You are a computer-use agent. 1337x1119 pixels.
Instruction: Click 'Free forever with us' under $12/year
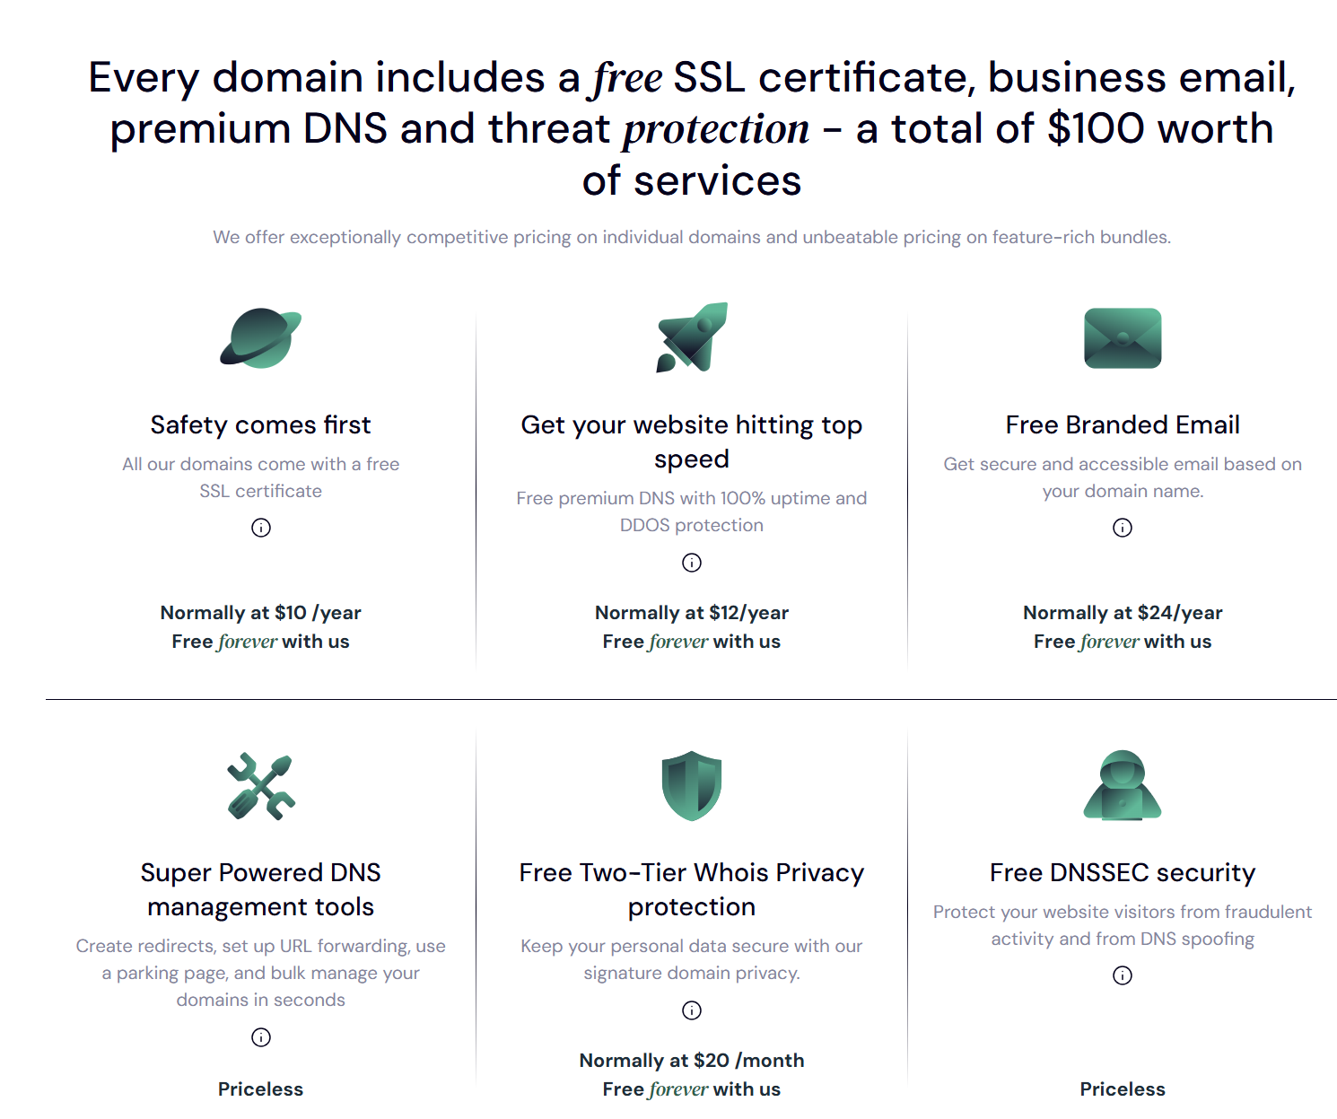point(692,642)
